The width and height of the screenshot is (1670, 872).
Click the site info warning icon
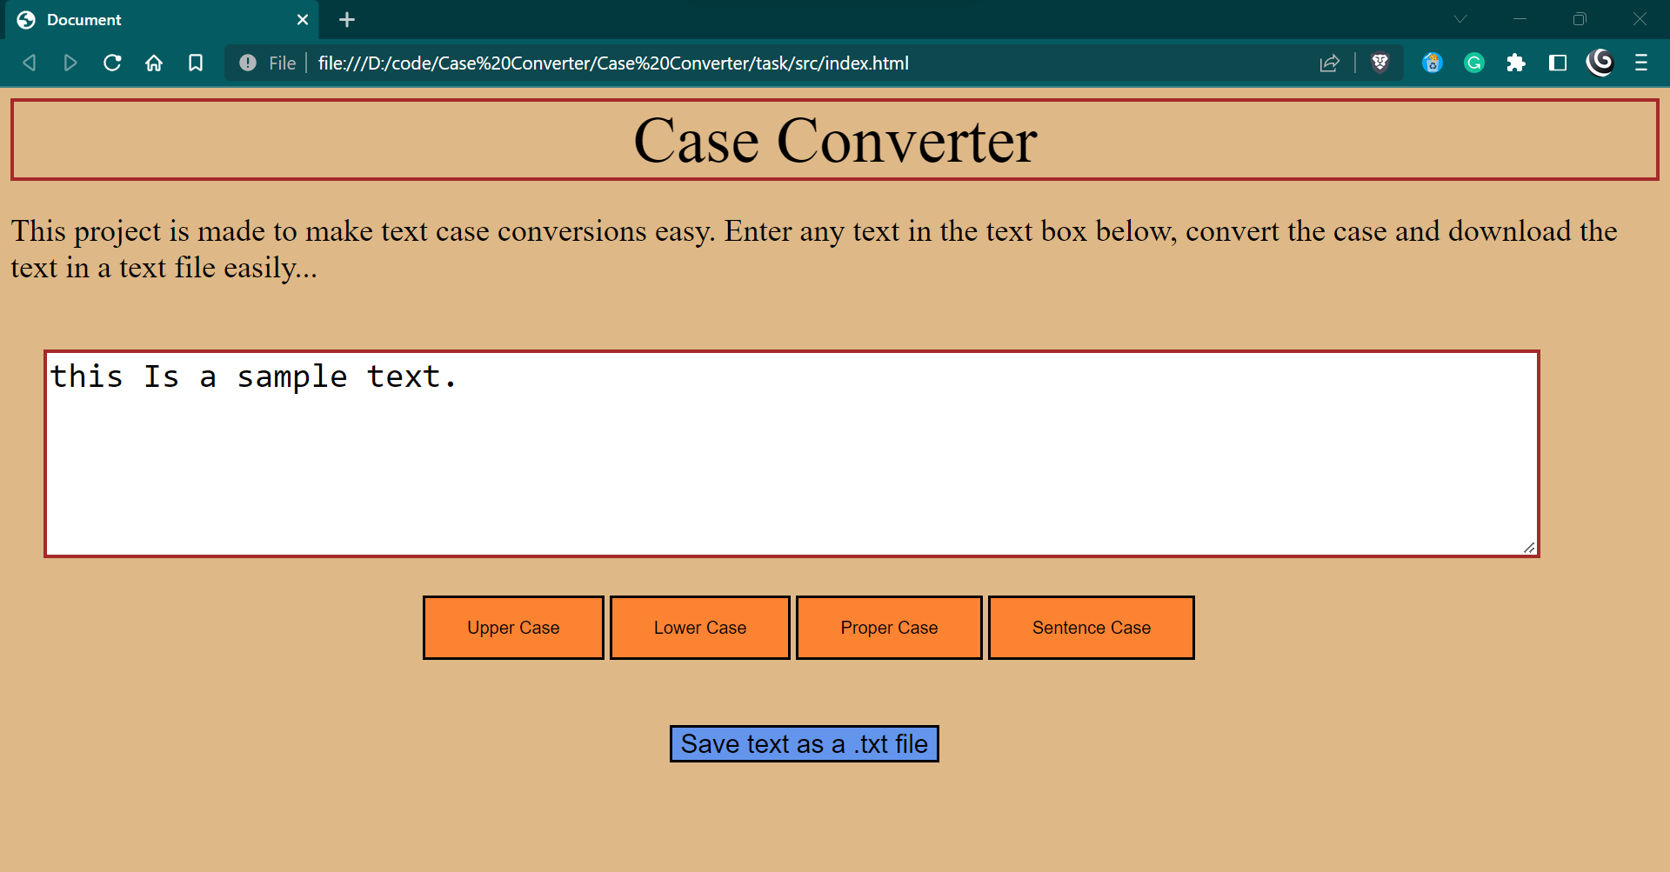248,63
